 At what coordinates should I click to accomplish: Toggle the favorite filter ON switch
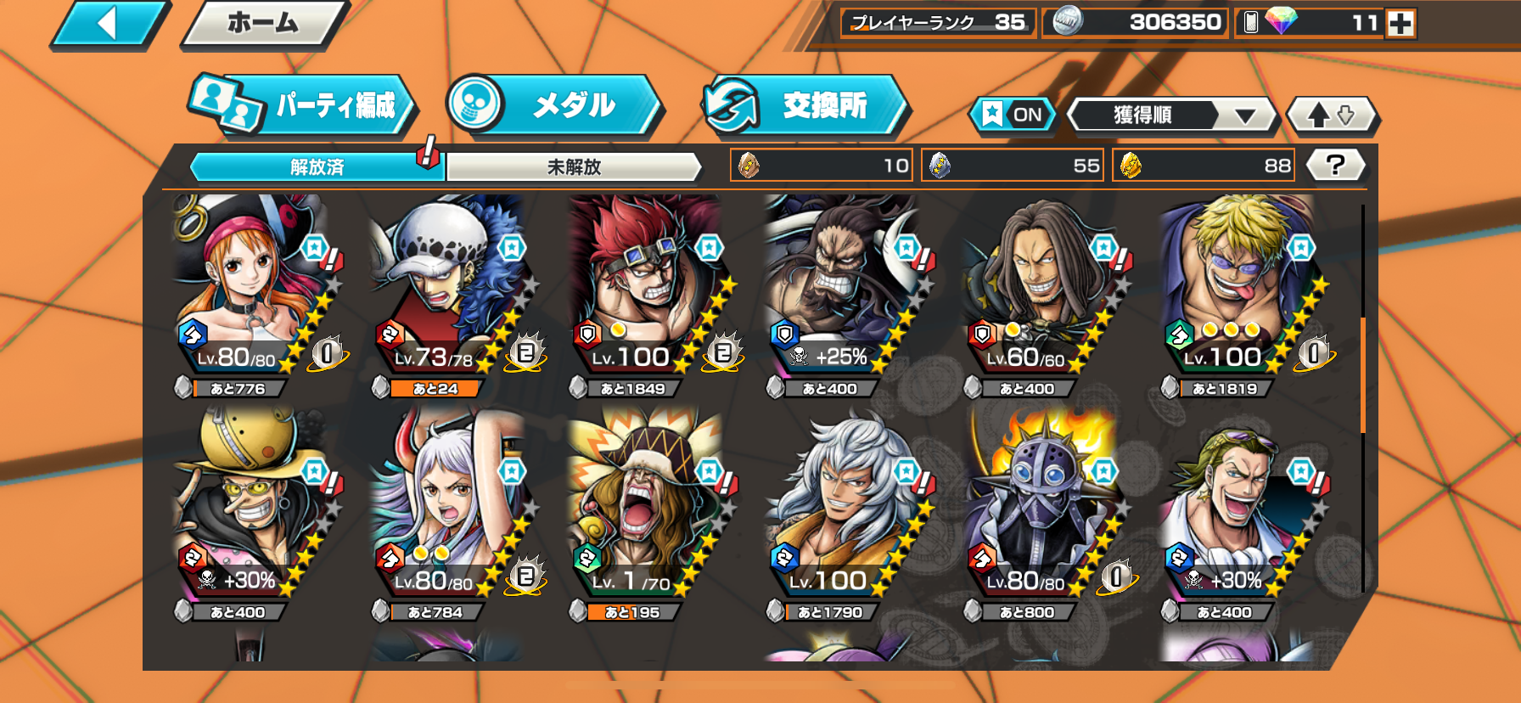[x=1013, y=115]
